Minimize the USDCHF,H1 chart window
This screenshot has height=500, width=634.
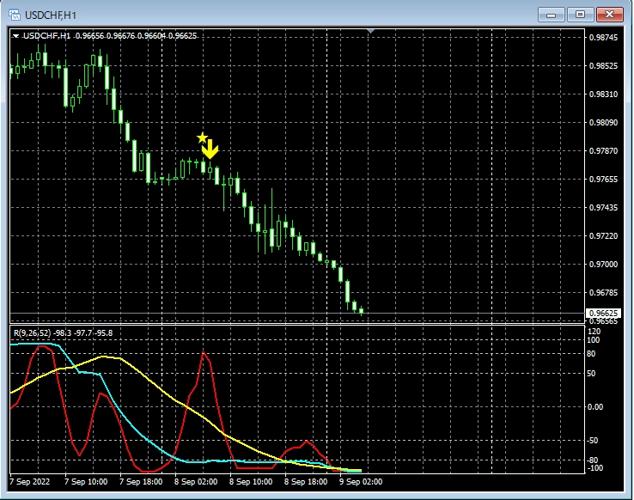tap(552, 15)
